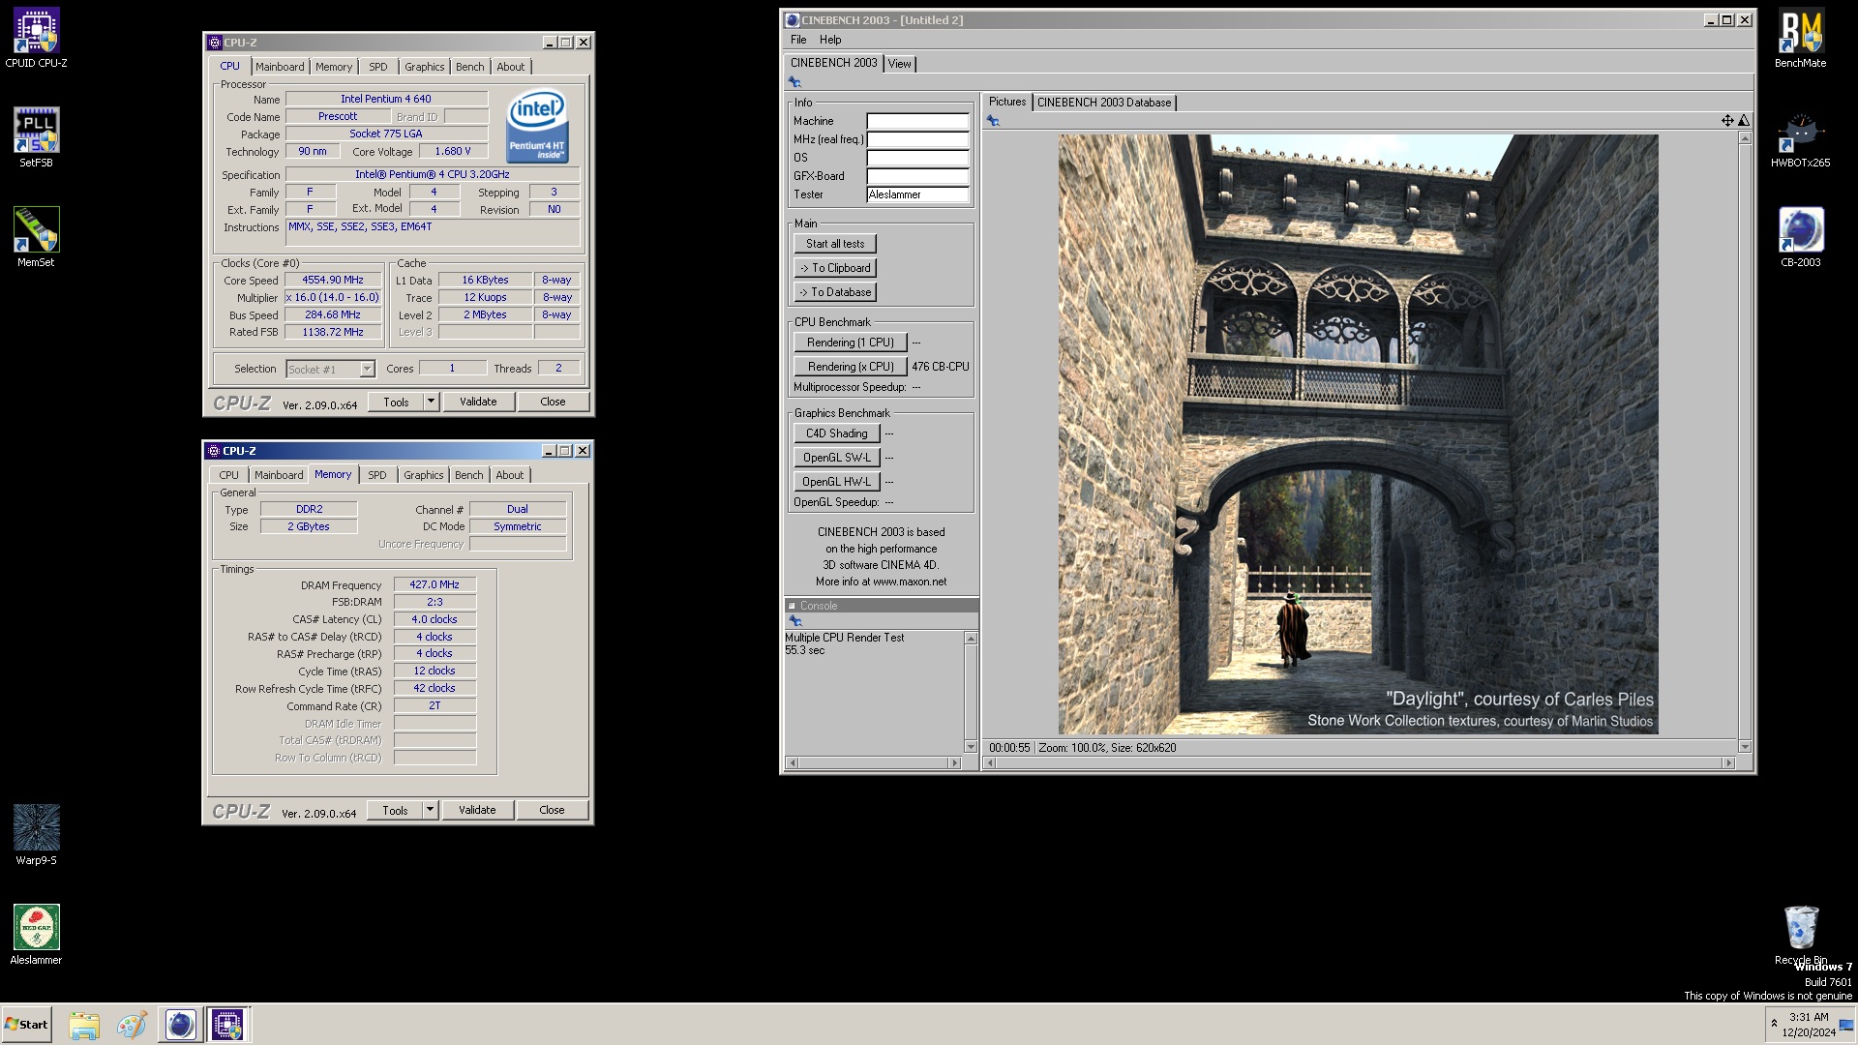
Task: Expand Socket #1 selection dropdown
Action: pos(367,370)
